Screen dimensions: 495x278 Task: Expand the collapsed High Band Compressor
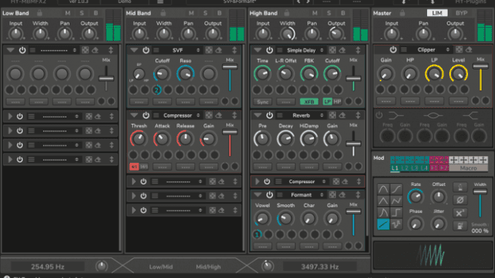[258, 181]
